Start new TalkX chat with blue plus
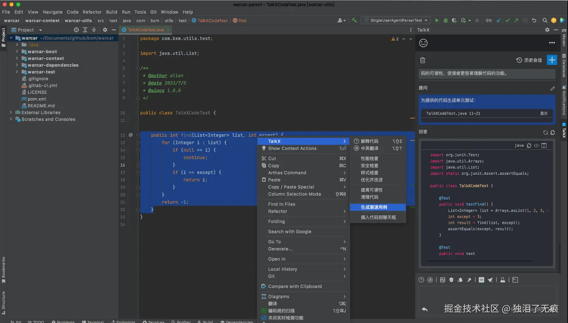Viewport: 568px width, 323px height. 552,60
